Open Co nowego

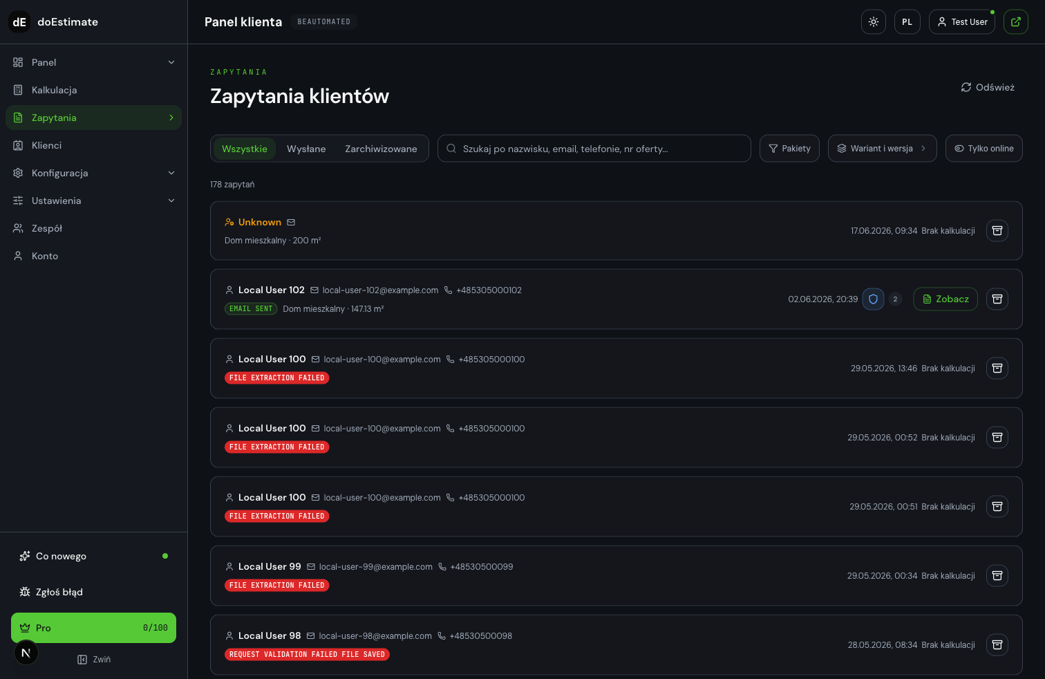click(x=93, y=556)
